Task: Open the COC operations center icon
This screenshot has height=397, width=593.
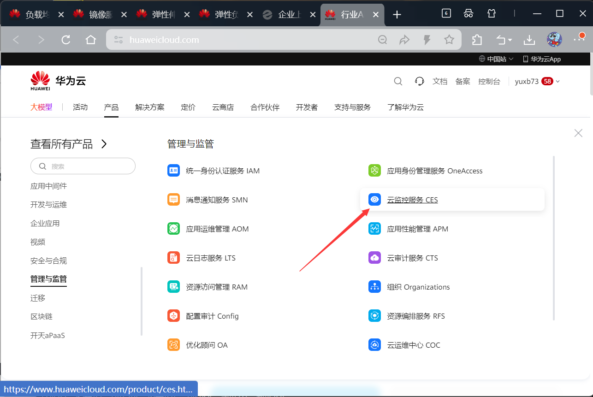Action: 374,345
